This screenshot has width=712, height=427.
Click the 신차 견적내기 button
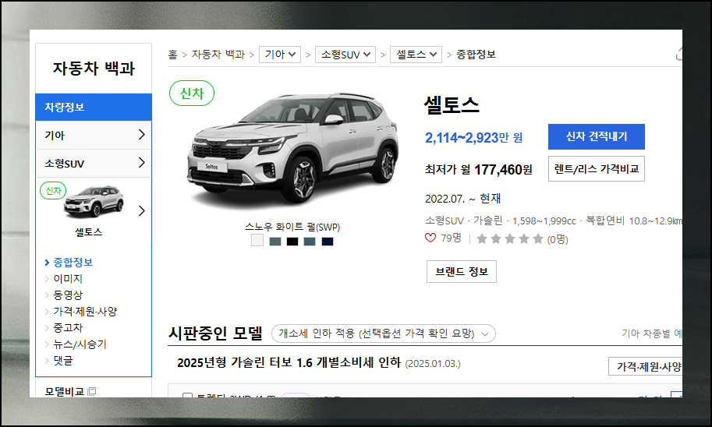[597, 136]
